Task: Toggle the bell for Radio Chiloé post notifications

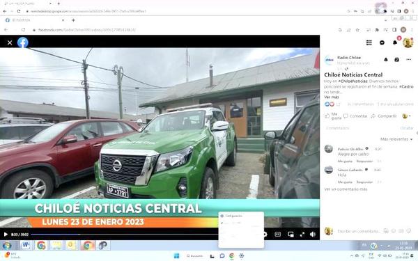Action: (386, 60)
